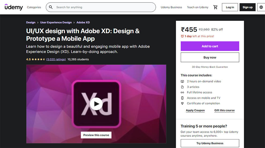The height and width of the screenshot is (148, 265).
Task: Open the Udemy logo homepage
Action: (x=14, y=7)
